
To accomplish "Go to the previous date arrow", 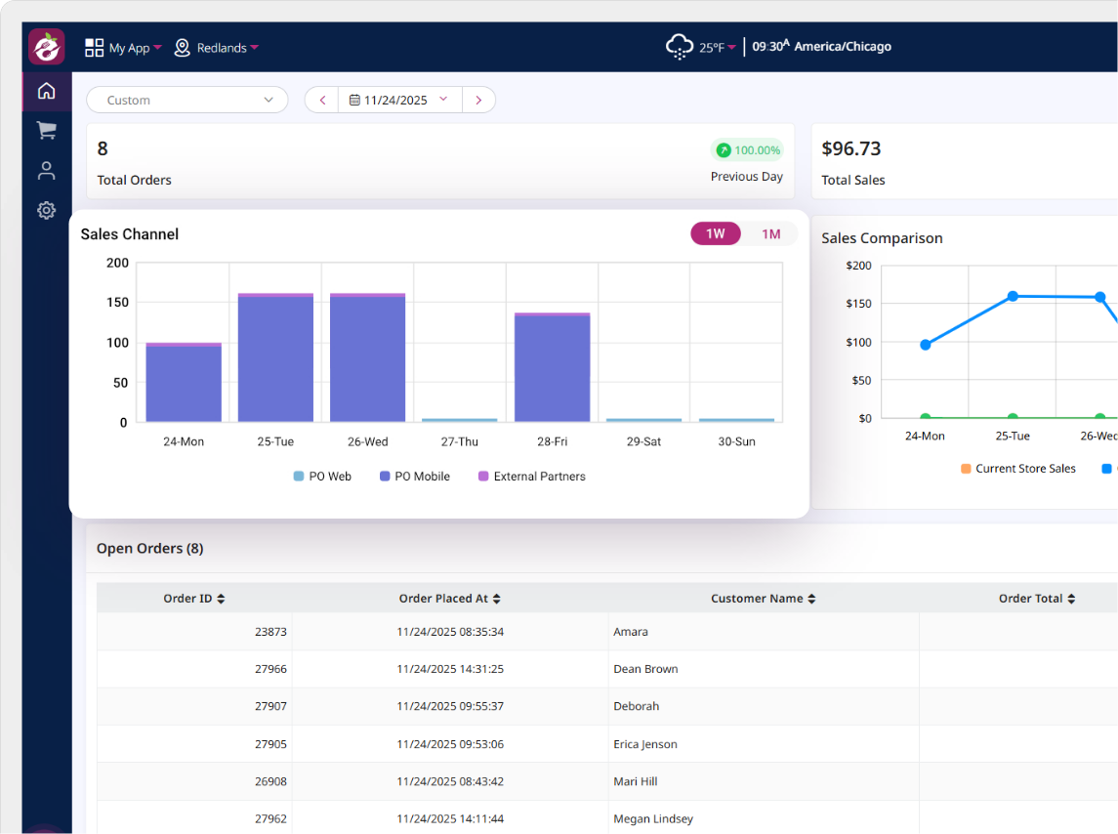I will (x=322, y=100).
